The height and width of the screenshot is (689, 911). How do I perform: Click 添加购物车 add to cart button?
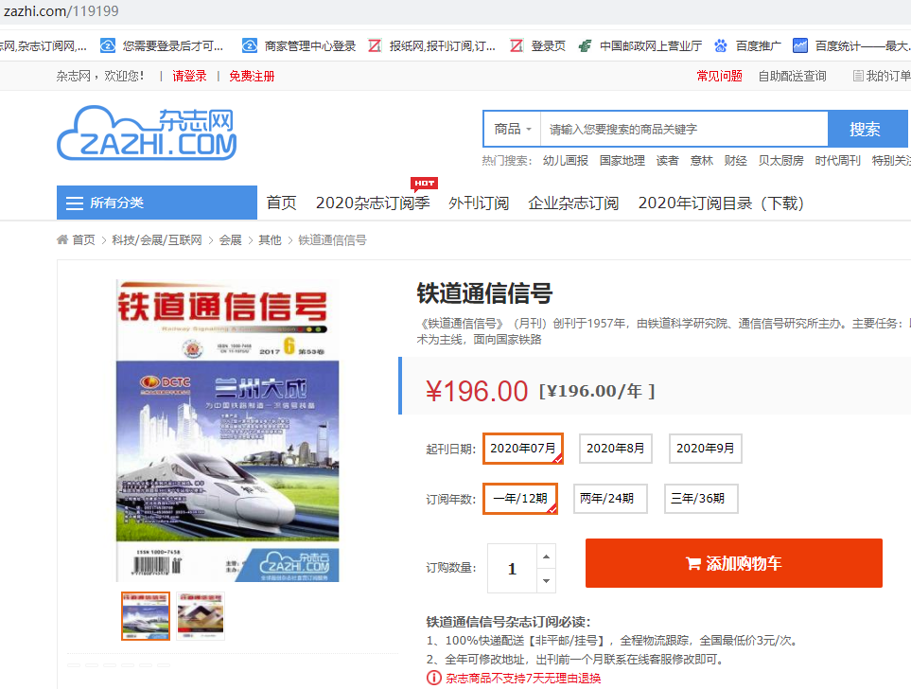click(x=734, y=563)
